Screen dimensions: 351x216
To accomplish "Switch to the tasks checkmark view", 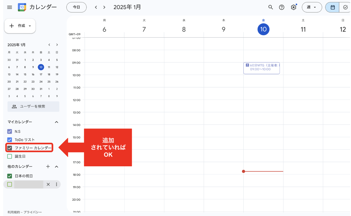I will coord(345,7).
